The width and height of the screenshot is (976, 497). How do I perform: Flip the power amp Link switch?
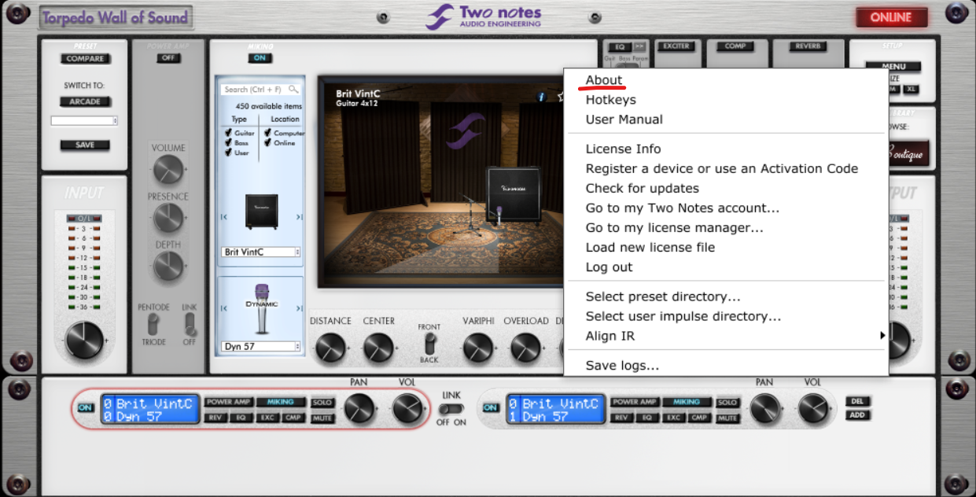pos(190,324)
